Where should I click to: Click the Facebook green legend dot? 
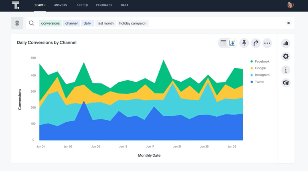coord(252,61)
